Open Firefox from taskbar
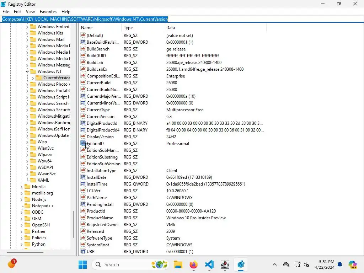 click(x=193, y=264)
